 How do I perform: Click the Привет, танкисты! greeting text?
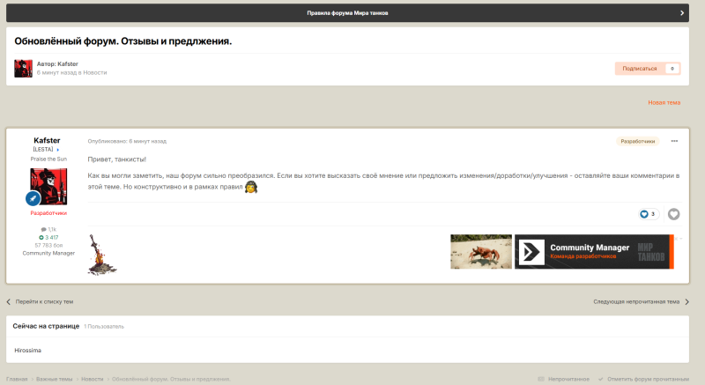[x=117, y=159]
